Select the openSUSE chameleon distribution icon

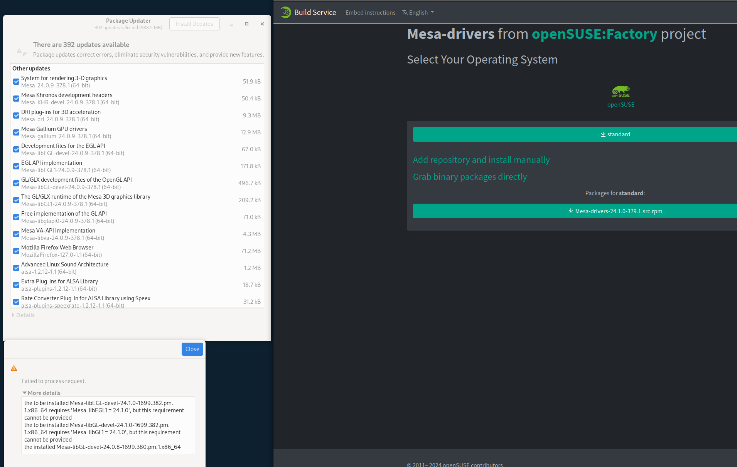[621, 92]
